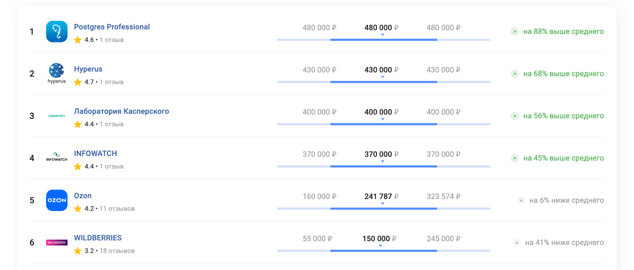Open the WILDBERRIES company link

[x=98, y=238]
